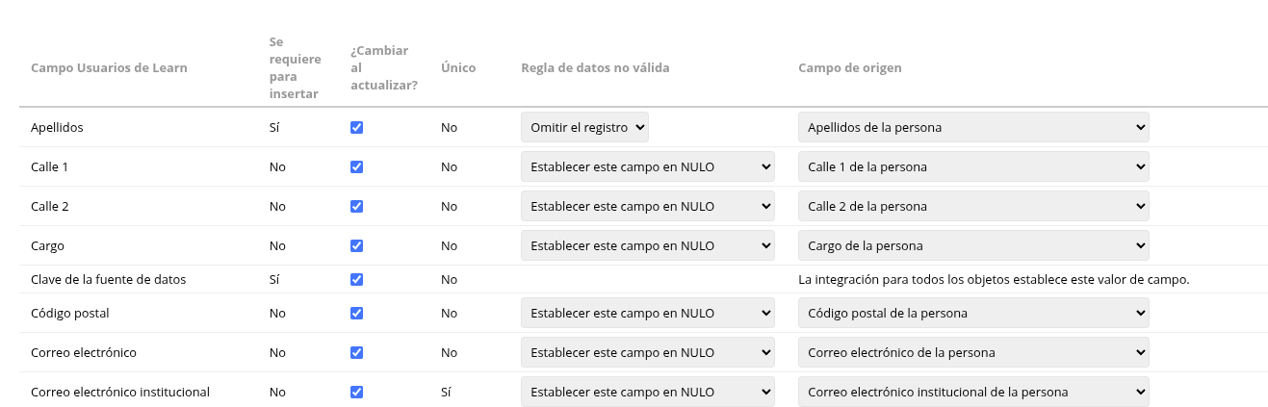Open Código postal de la persona dropdown
The height and width of the screenshot is (407, 1268).
click(973, 313)
